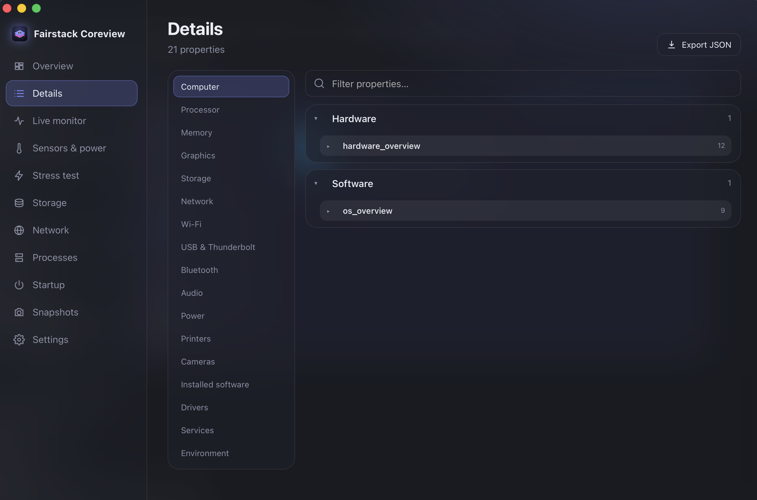Click the sidebar Storage database icon
The width and height of the screenshot is (757, 500).
(19, 203)
